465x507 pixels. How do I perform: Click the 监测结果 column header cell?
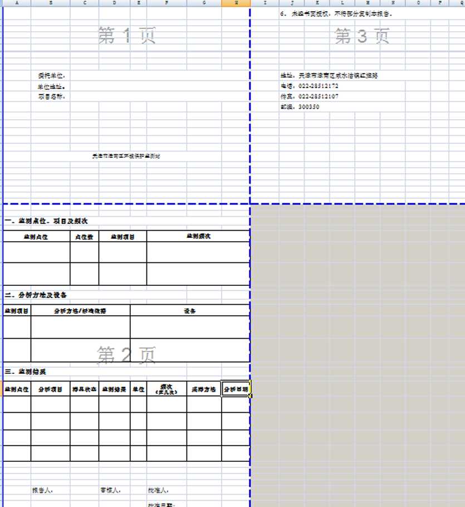[114, 389]
